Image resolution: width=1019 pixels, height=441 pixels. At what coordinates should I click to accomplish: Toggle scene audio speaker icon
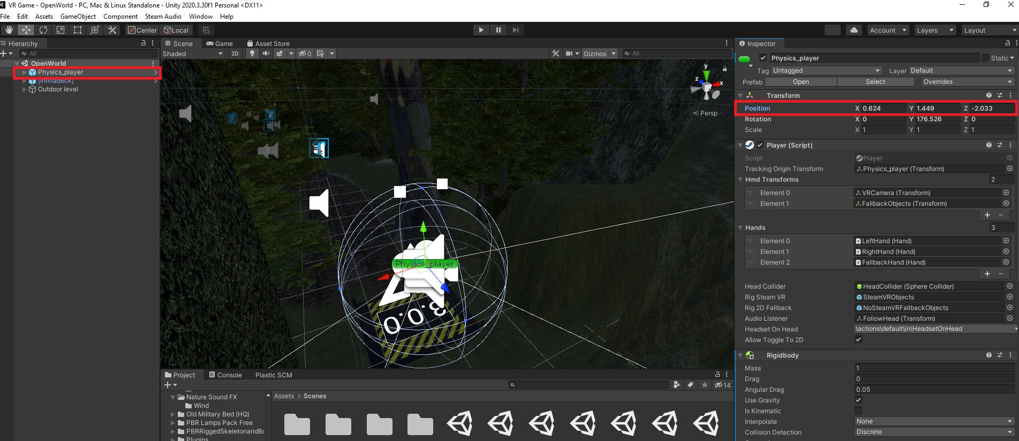pyautogui.click(x=266, y=53)
